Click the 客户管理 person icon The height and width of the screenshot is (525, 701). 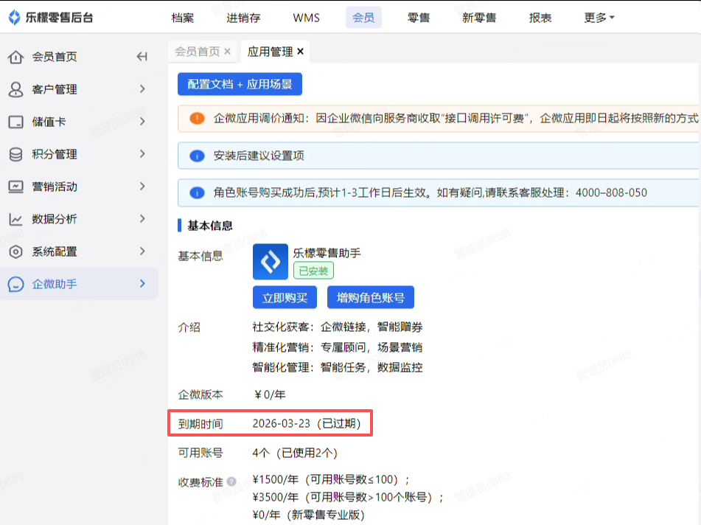(x=15, y=89)
